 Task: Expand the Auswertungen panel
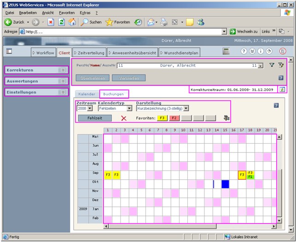(64, 81)
